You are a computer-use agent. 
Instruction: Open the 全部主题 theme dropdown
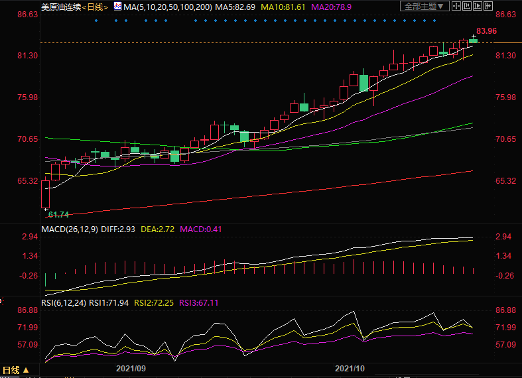point(424,6)
